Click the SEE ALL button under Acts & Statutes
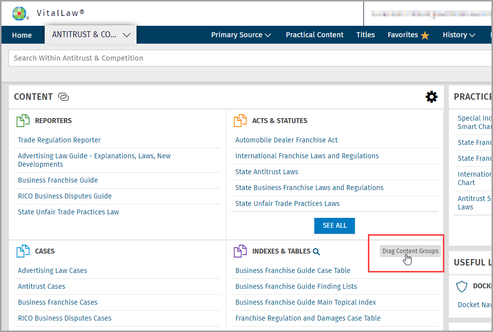 pyautogui.click(x=335, y=226)
